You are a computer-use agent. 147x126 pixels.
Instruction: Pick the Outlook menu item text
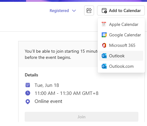(x=117, y=56)
